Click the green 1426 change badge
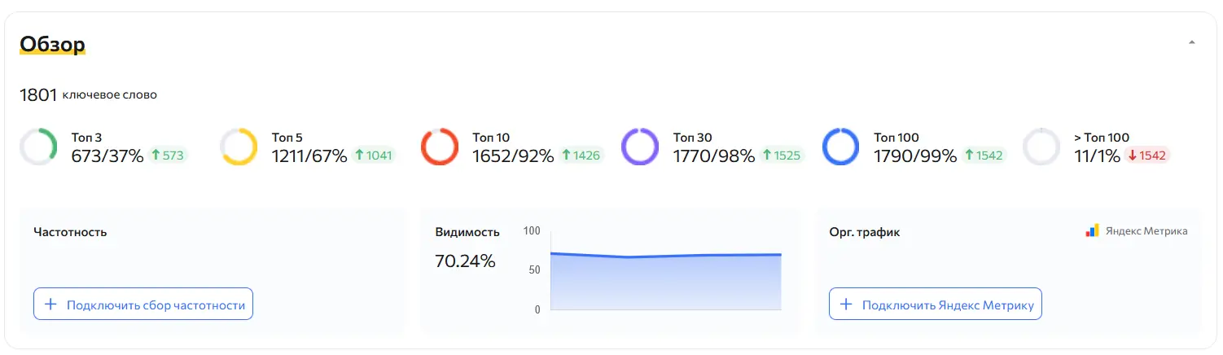This screenshot has width=1223, height=355. tap(581, 156)
